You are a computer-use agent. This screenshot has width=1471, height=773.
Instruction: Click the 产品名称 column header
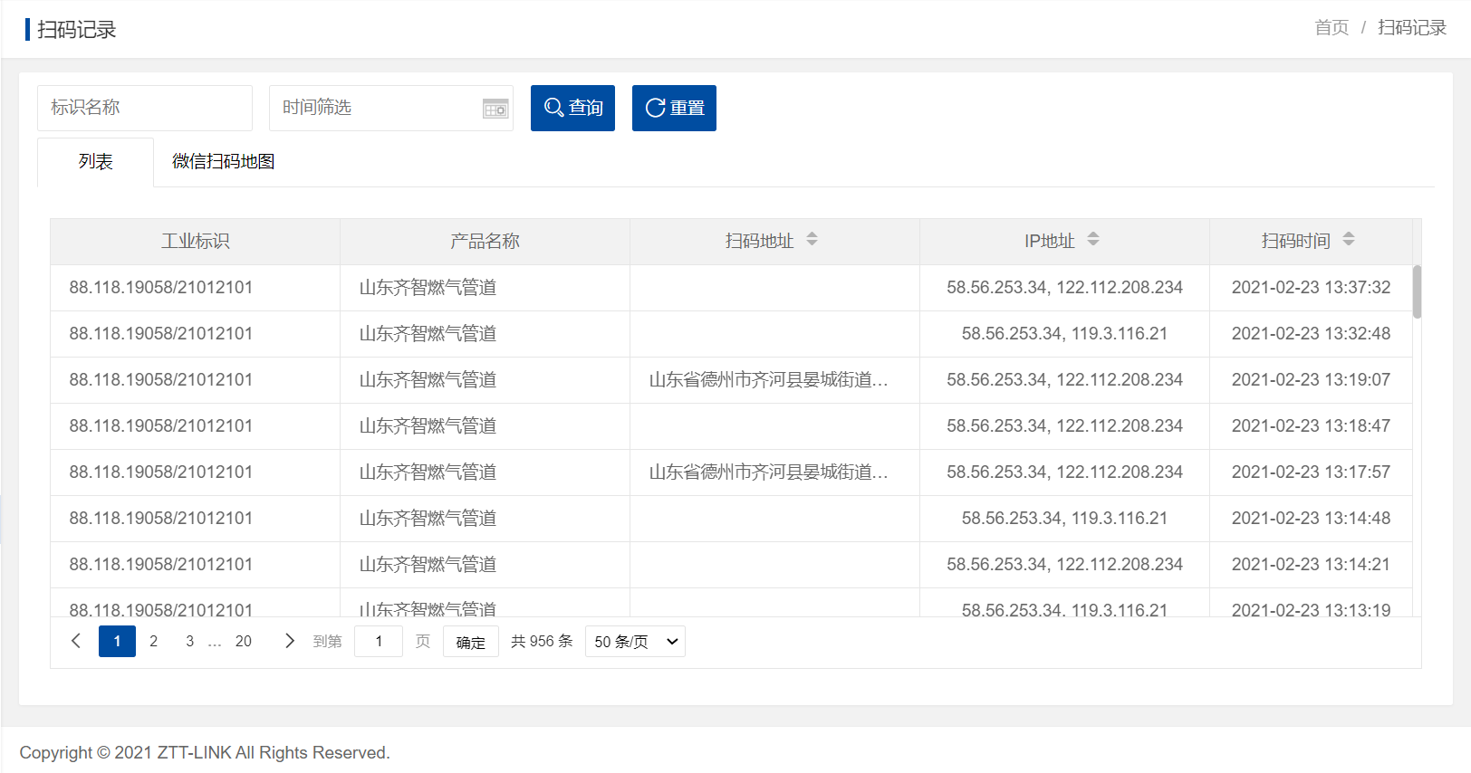click(486, 242)
